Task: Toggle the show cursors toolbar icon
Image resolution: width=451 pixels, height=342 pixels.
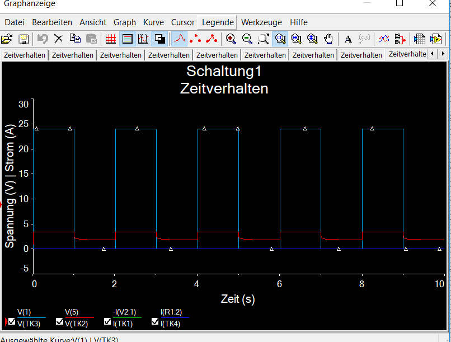Action: (x=143, y=39)
